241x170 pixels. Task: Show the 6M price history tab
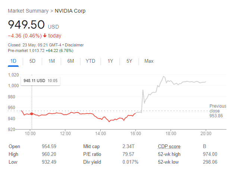71,61
